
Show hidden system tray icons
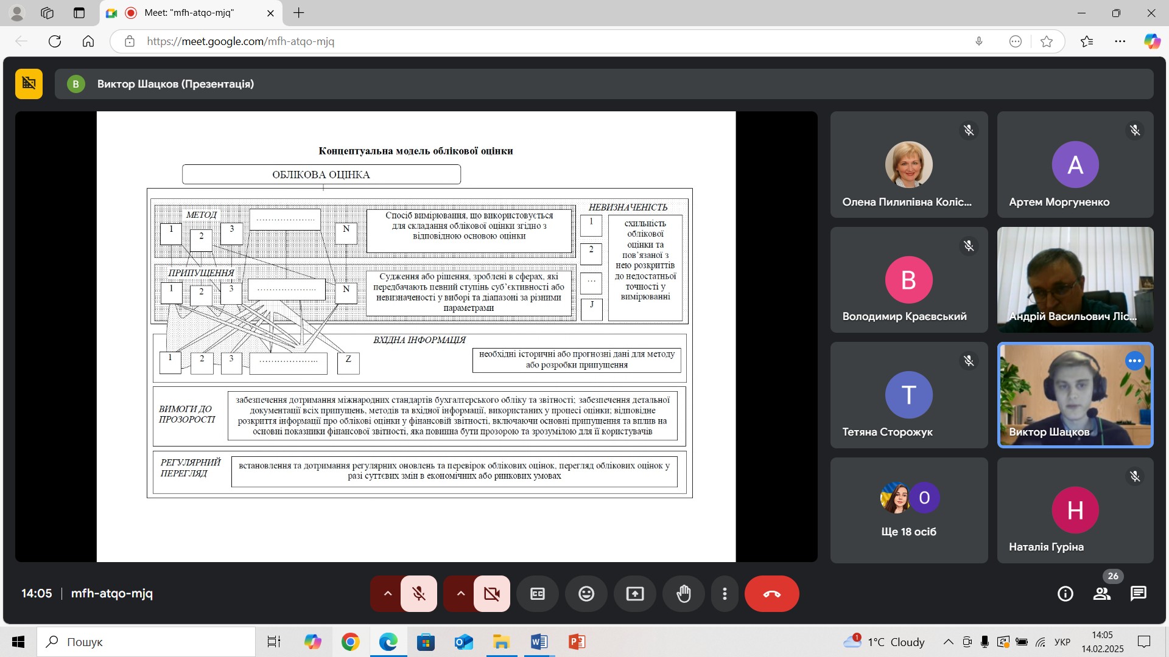point(948,642)
